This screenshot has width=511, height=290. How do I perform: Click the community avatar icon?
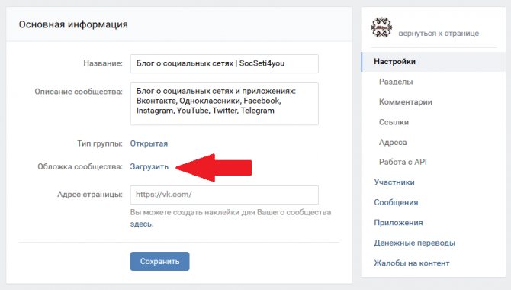(381, 27)
